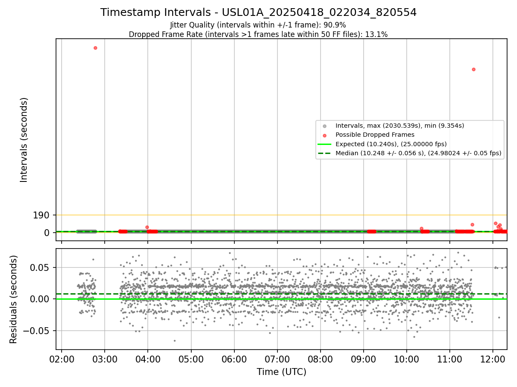
Task: Select the 'Jitter Quality' 90.9% subtitle line
Action: tap(258, 25)
